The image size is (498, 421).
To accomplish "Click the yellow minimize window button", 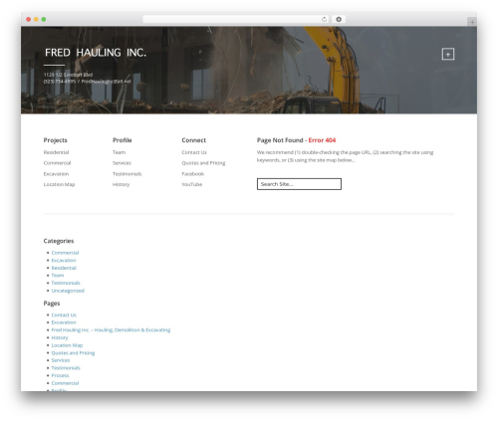I will (36, 20).
